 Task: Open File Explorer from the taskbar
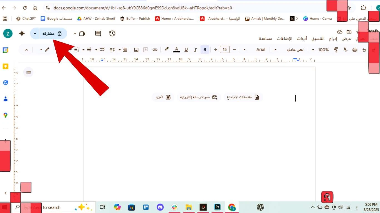(189, 207)
